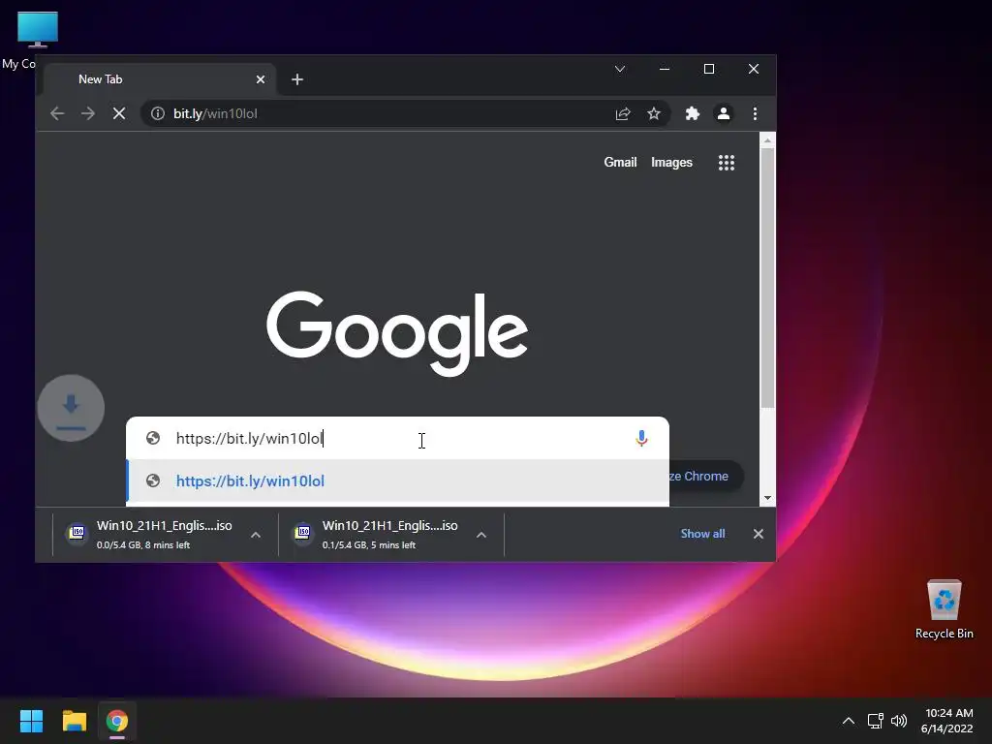Bookmark this tab with the star
The height and width of the screenshot is (744, 992).
[654, 114]
